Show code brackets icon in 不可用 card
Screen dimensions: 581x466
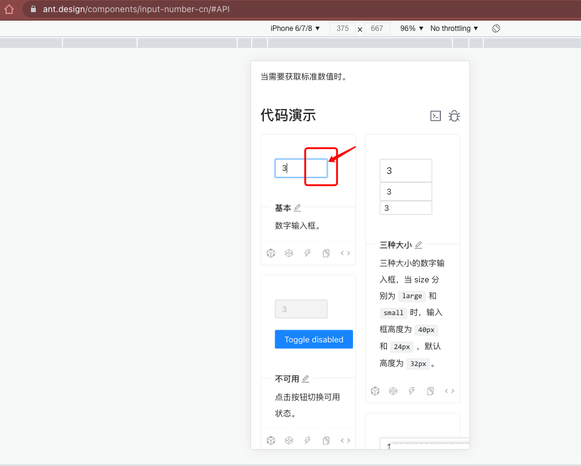345,441
